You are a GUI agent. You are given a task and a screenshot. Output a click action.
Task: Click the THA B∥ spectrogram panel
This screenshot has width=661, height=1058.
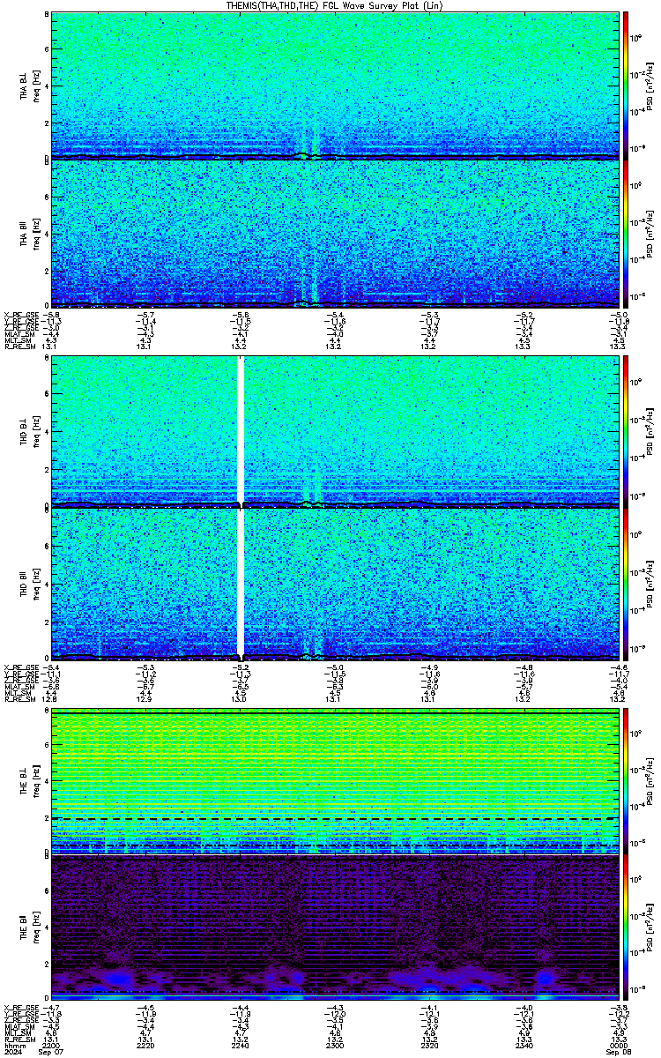(333, 234)
